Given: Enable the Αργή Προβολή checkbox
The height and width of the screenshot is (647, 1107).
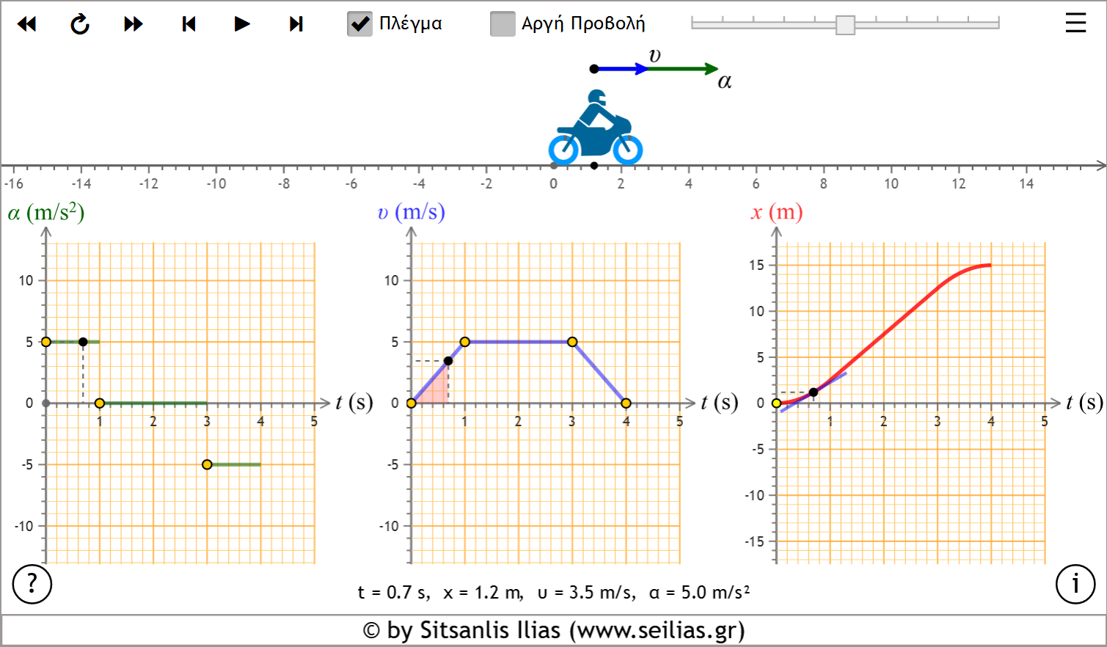Looking at the screenshot, I should point(503,23).
